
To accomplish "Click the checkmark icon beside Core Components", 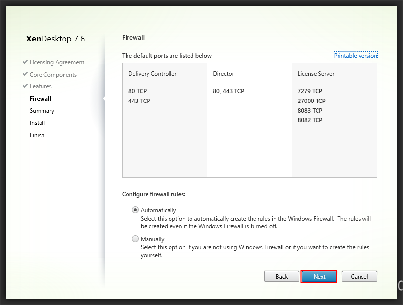I will [25, 75].
